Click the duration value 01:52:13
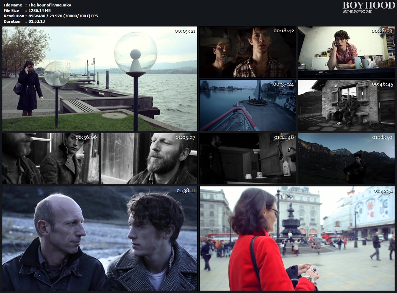The image size is (397, 293). (37, 21)
